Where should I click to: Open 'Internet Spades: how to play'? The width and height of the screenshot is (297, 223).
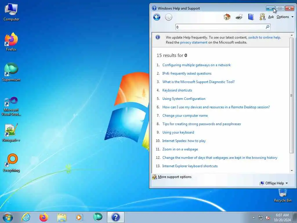pos(184,141)
